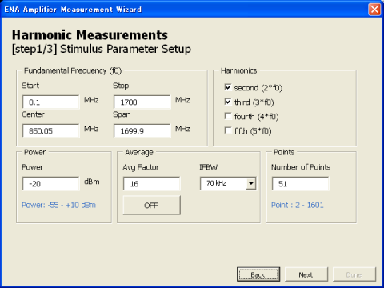Screen dimensions: 384x288
Task: Click the 'dBm' unit label
Action: pyautogui.click(x=92, y=182)
